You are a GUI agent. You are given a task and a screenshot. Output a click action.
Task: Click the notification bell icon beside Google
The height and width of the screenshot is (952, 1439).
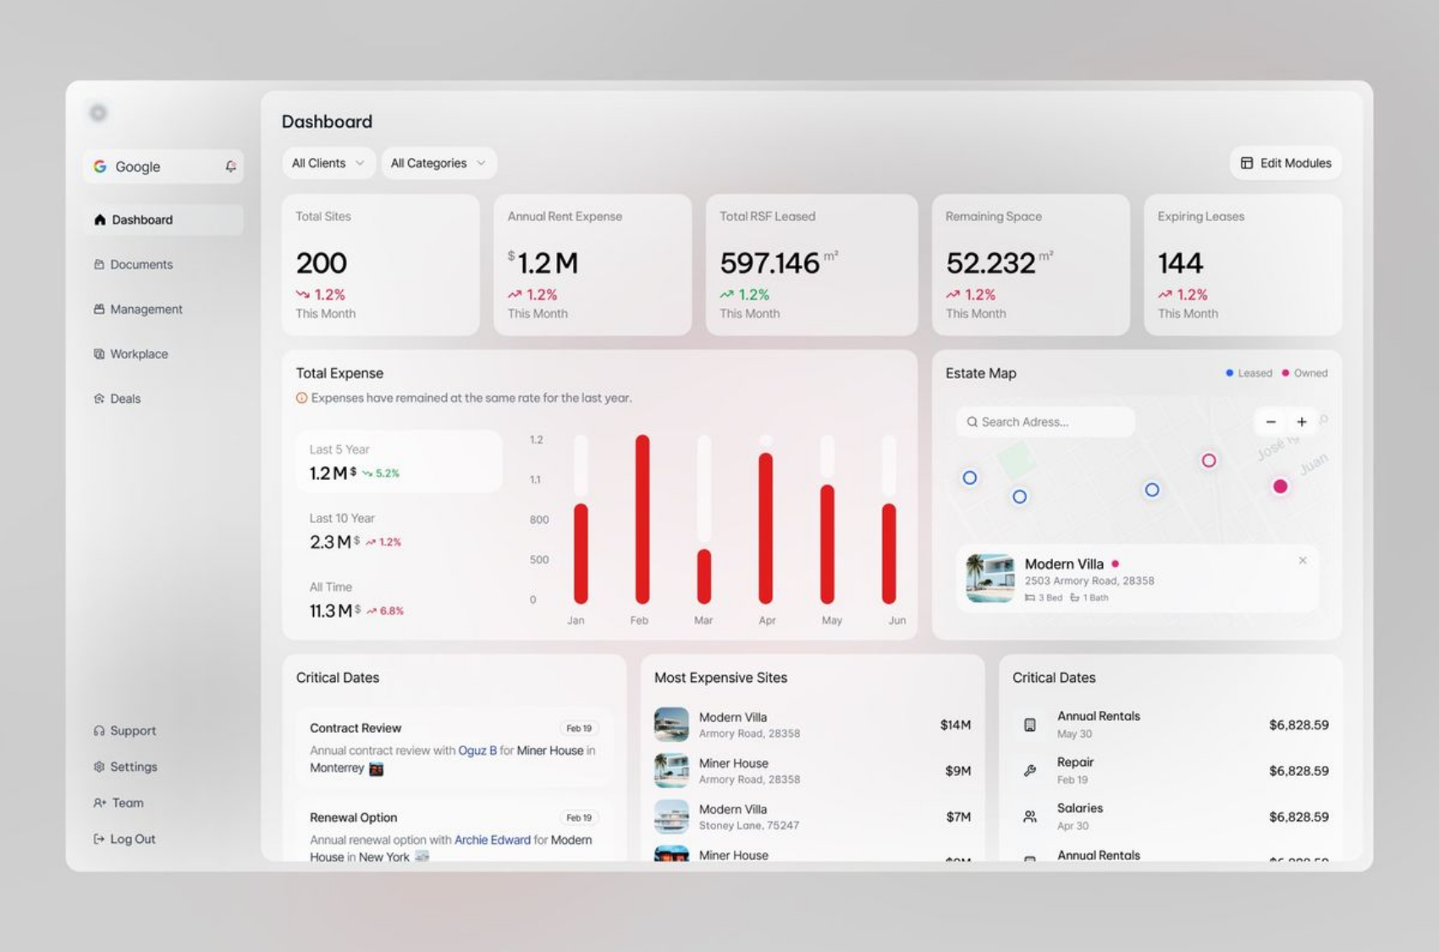(230, 167)
